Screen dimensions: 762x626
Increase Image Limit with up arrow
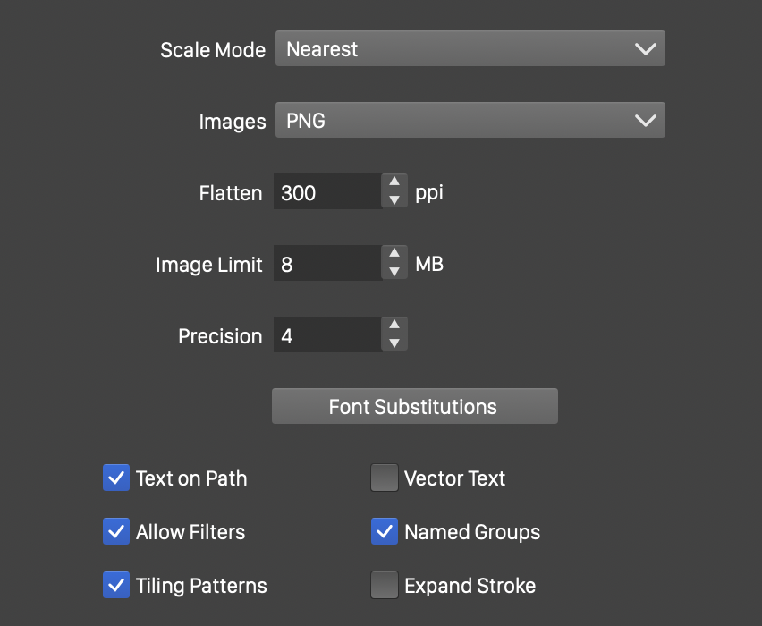click(394, 254)
